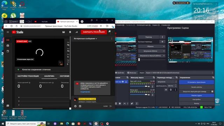Open the emoji picker in chat input
The height and width of the screenshot is (126, 224).
[x=76, y=106]
